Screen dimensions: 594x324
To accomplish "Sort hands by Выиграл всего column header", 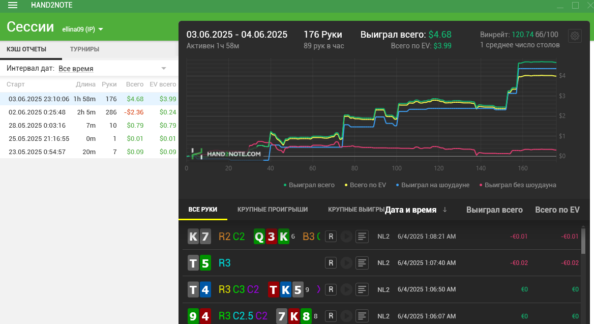I will (494, 210).
